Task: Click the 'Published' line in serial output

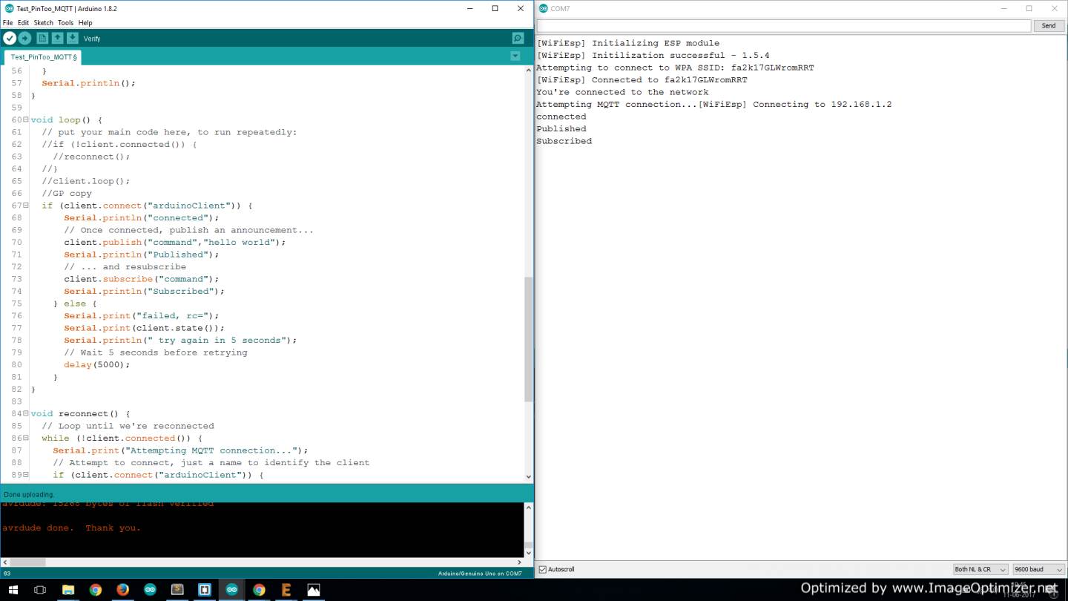Action: [561, 128]
